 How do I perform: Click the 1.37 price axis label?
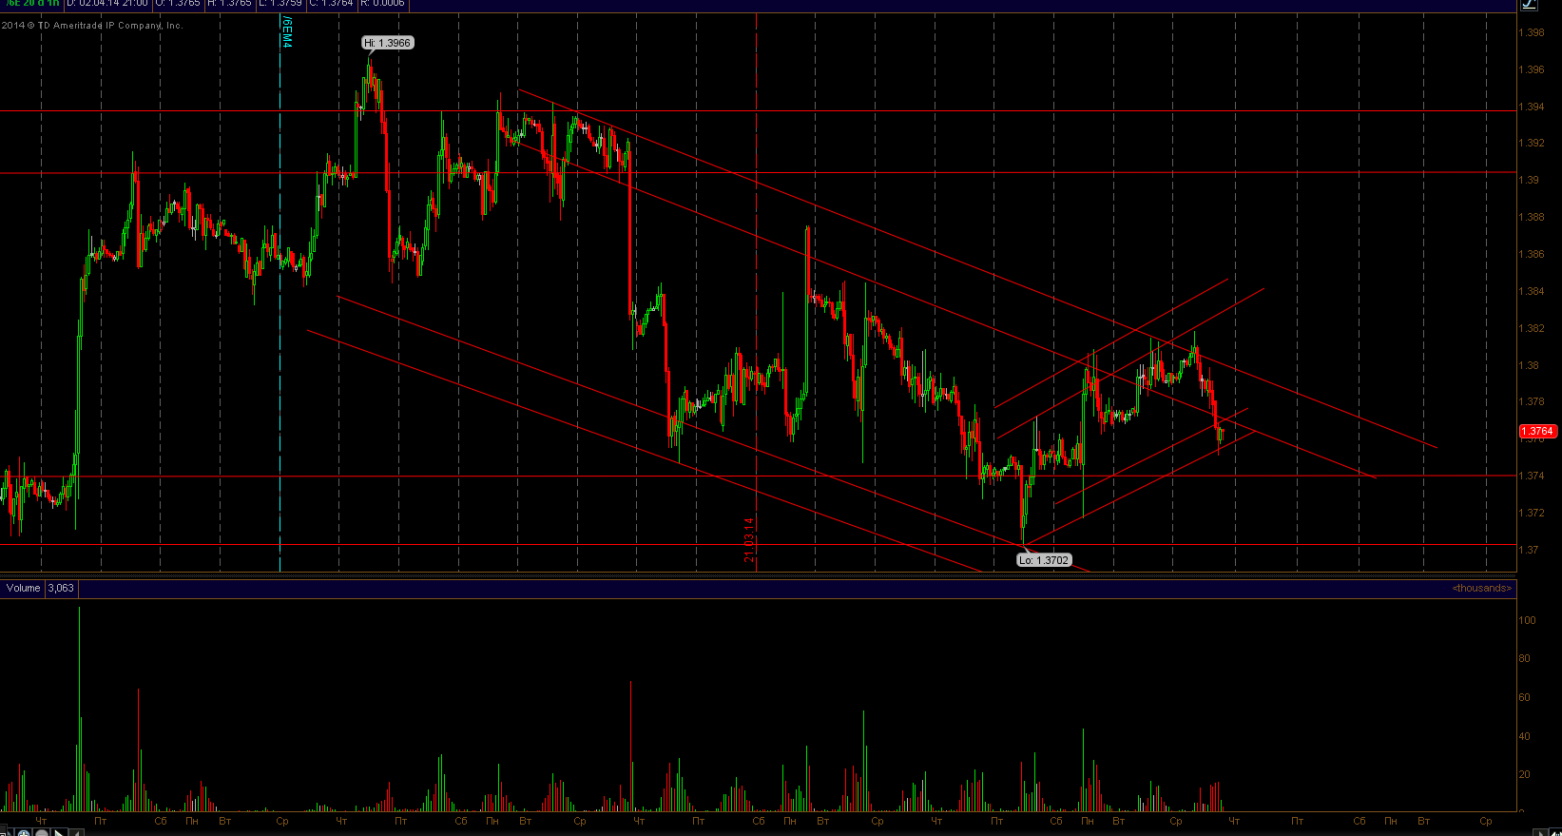1529,550
